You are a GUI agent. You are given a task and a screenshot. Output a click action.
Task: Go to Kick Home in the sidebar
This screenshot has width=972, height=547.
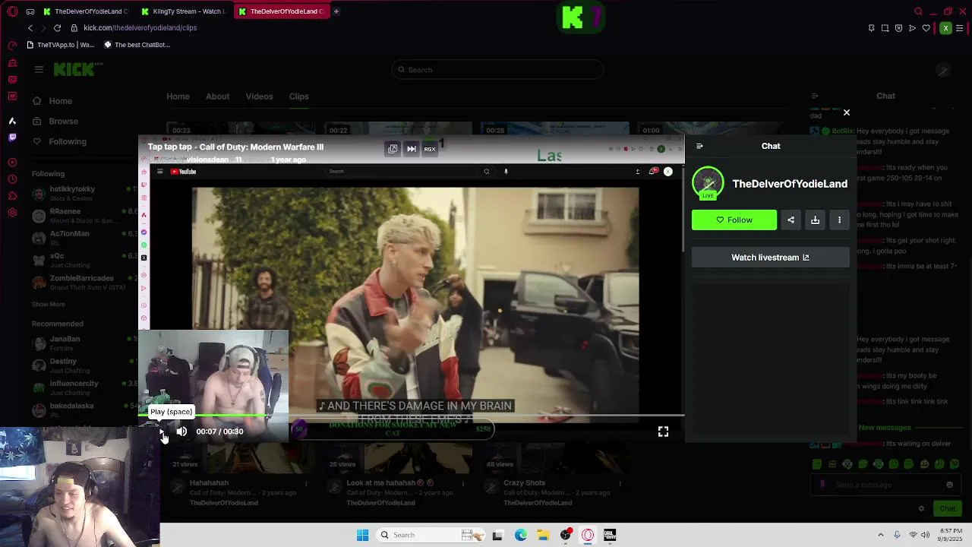[52, 101]
